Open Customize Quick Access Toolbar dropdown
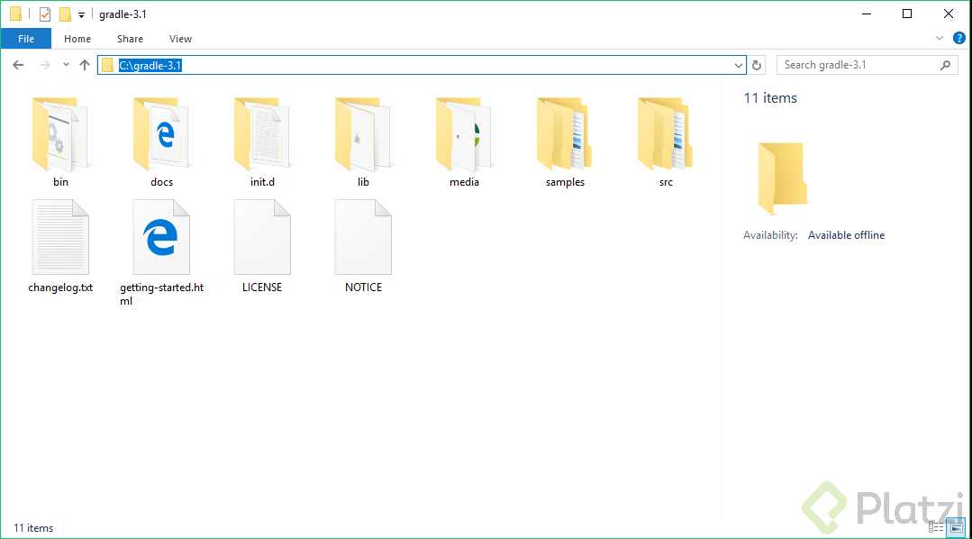Viewport: 972px width, 539px height. point(81,15)
